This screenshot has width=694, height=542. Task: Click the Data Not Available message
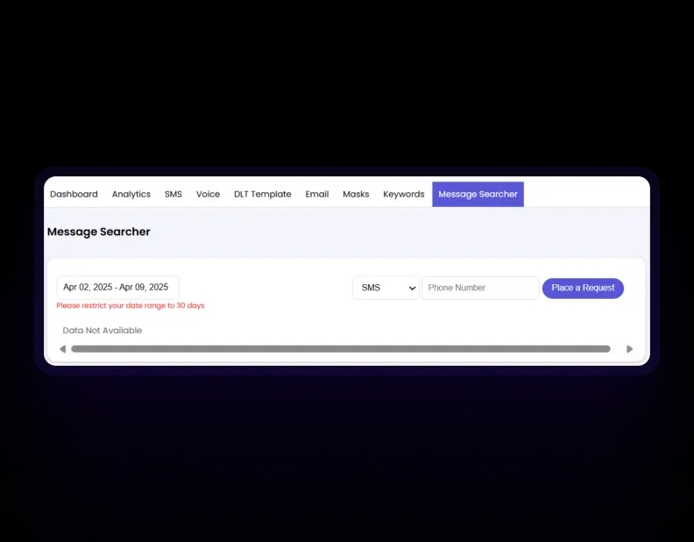tap(103, 331)
